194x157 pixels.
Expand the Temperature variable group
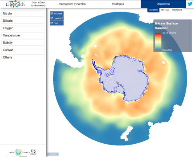click(x=23, y=35)
